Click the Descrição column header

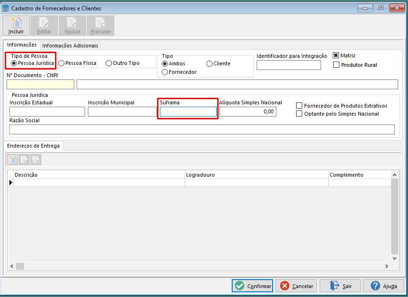pyautogui.click(x=99, y=175)
